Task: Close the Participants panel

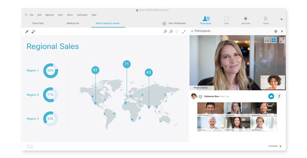Action: click(x=282, y=31)
